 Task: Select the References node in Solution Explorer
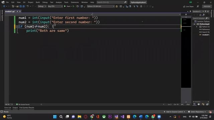(x=204, y=30)
